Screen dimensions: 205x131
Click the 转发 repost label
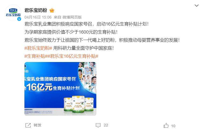pos(37,125)
